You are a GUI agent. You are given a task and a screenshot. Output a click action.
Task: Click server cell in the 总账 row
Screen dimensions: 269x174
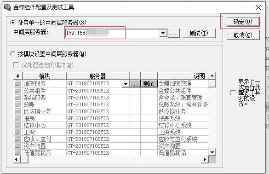pyautogui.click(x=98, y=104)
